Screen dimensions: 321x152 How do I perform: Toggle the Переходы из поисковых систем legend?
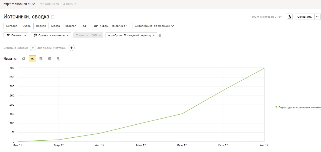pos(298,107)
